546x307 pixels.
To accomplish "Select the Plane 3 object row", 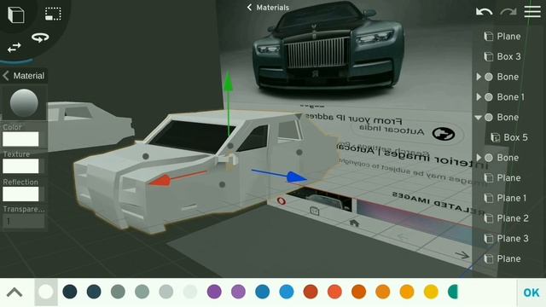I will point(508,239).
